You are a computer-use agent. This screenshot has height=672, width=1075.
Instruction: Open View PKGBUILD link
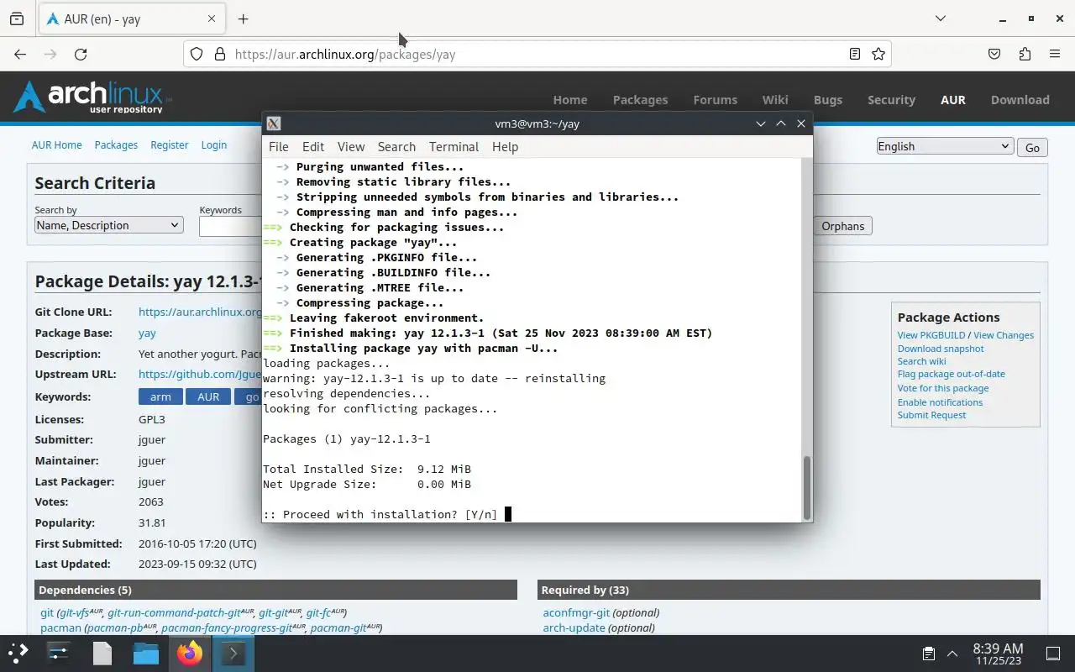point(931,335)
